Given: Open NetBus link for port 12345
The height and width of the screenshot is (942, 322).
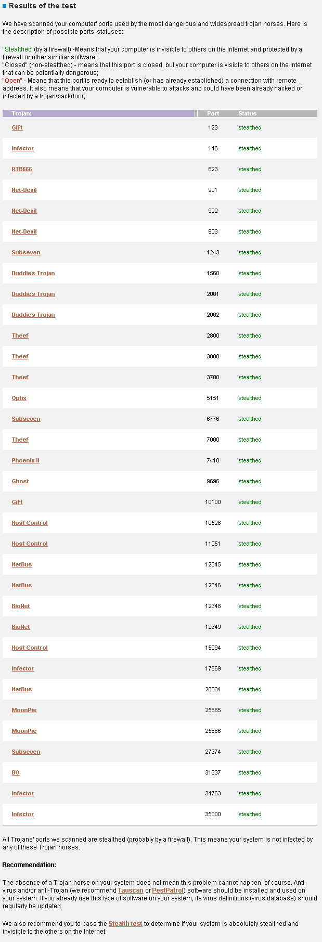Looking at the screenshot, I should click(22, 564).
